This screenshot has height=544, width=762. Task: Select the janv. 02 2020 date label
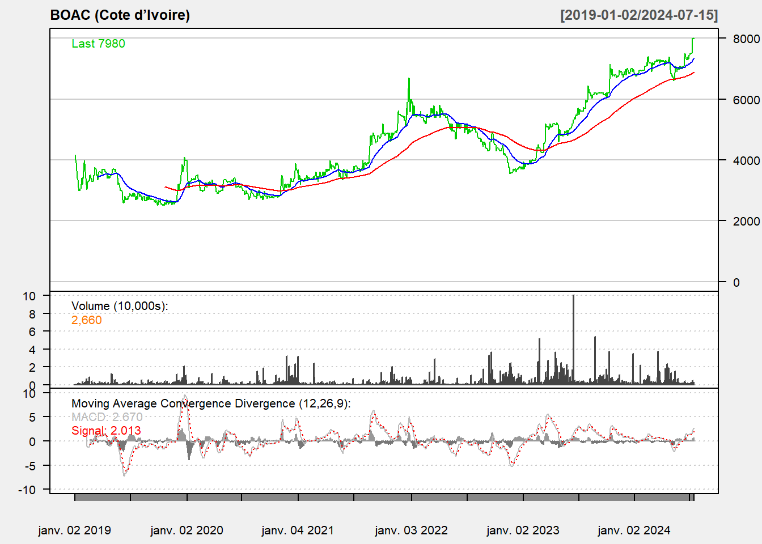187,530
